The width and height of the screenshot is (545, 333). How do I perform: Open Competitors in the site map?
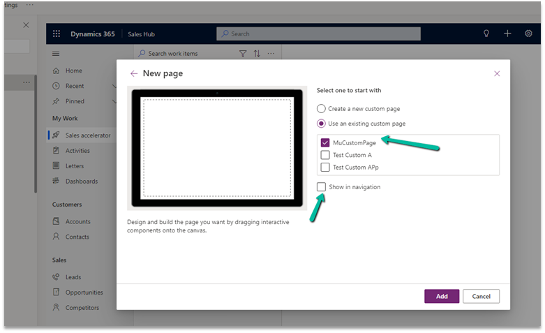(x=82, y=308)
